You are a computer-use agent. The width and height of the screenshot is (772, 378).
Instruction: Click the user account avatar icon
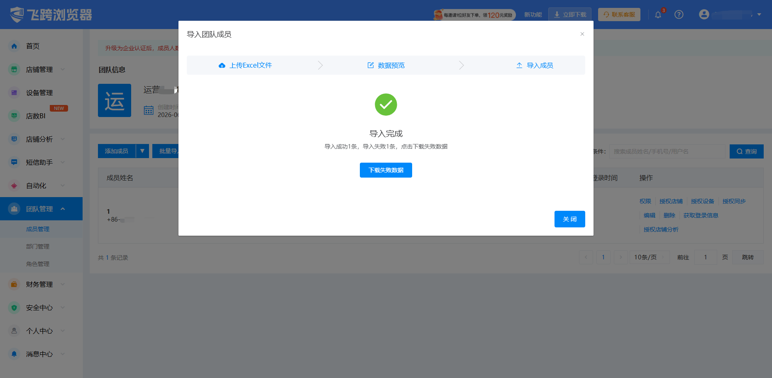click(x=704, y=15)
